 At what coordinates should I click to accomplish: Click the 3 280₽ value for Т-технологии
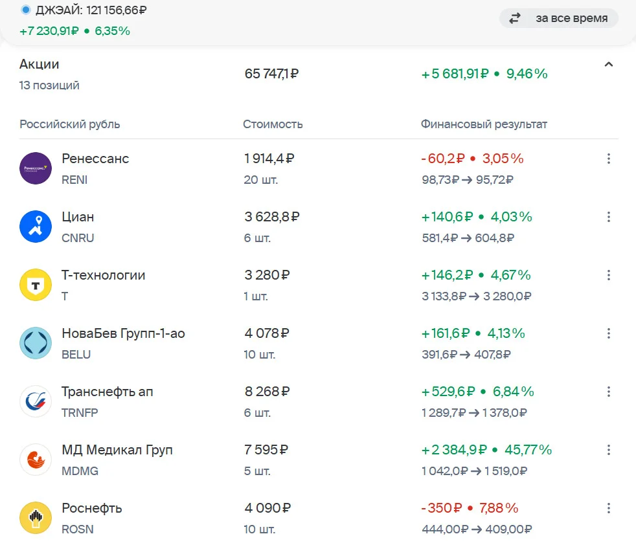pos(267,275)
